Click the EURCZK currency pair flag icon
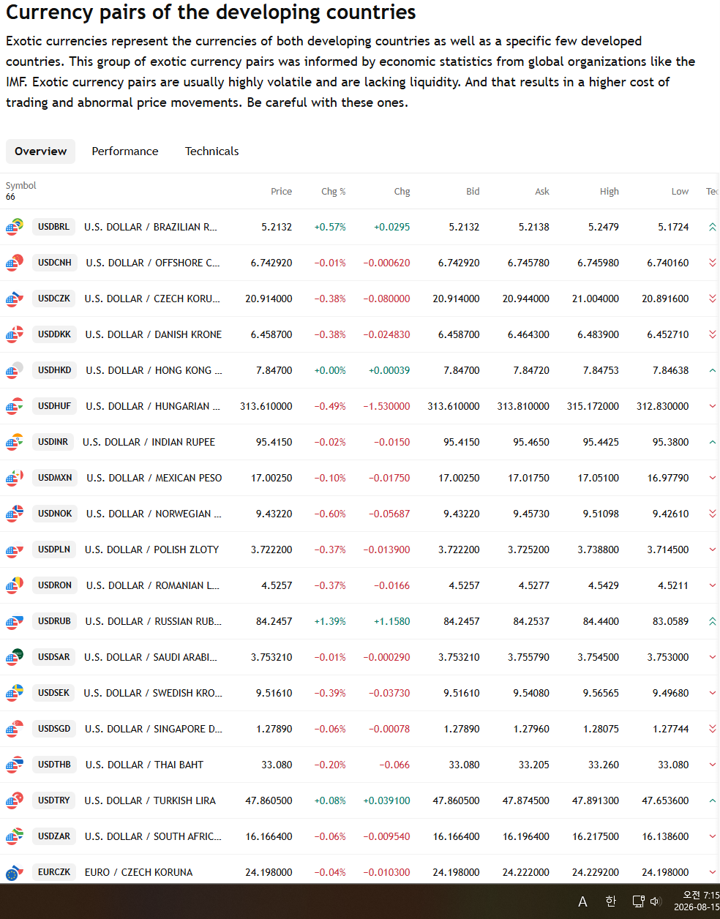The image size is (720, 919). coord(15,872)
